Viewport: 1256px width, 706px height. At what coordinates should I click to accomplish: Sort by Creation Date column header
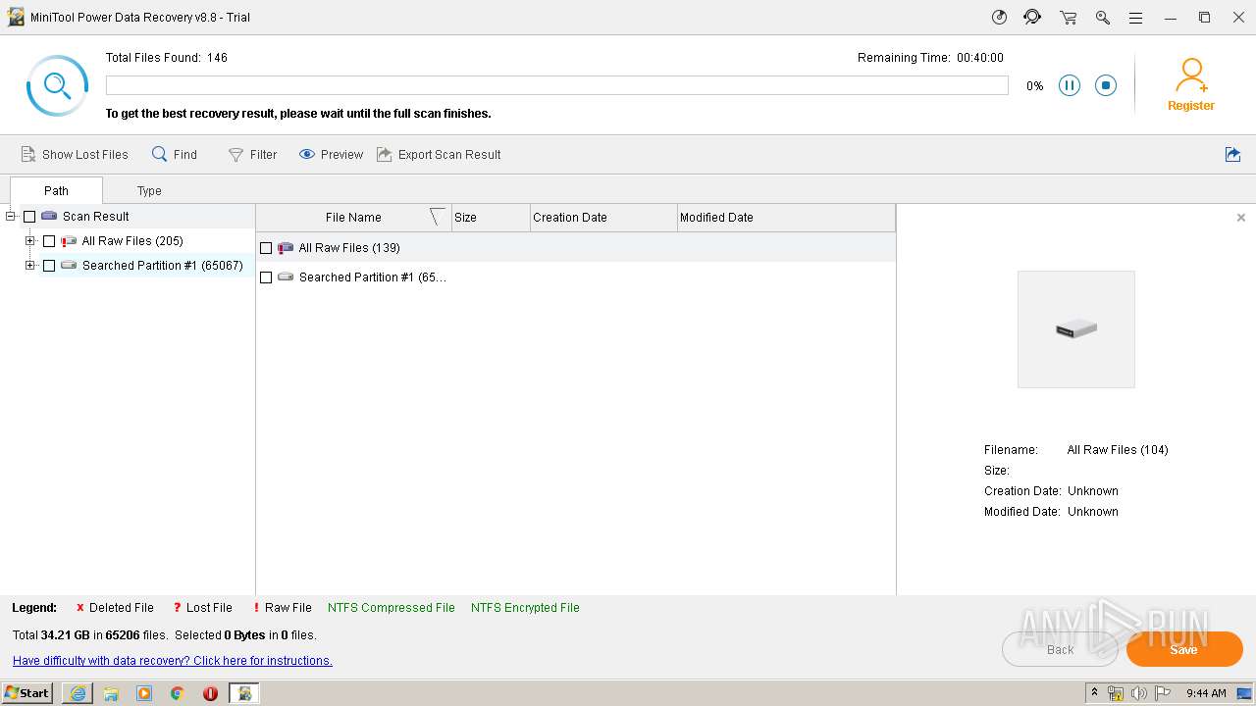point(603,218)
